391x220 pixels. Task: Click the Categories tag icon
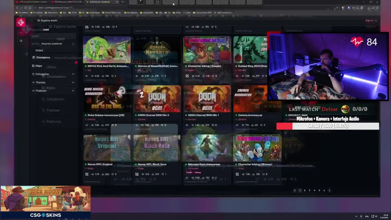(x=34, y=74)
